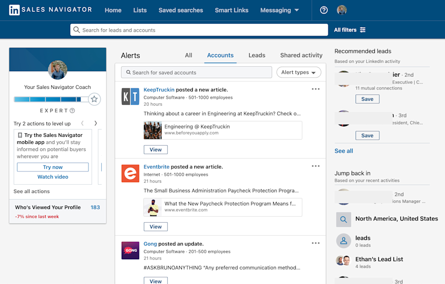This screenshot has height=284, width=445.
Task: Open the Gong account link
Action: tap(150, 244)
